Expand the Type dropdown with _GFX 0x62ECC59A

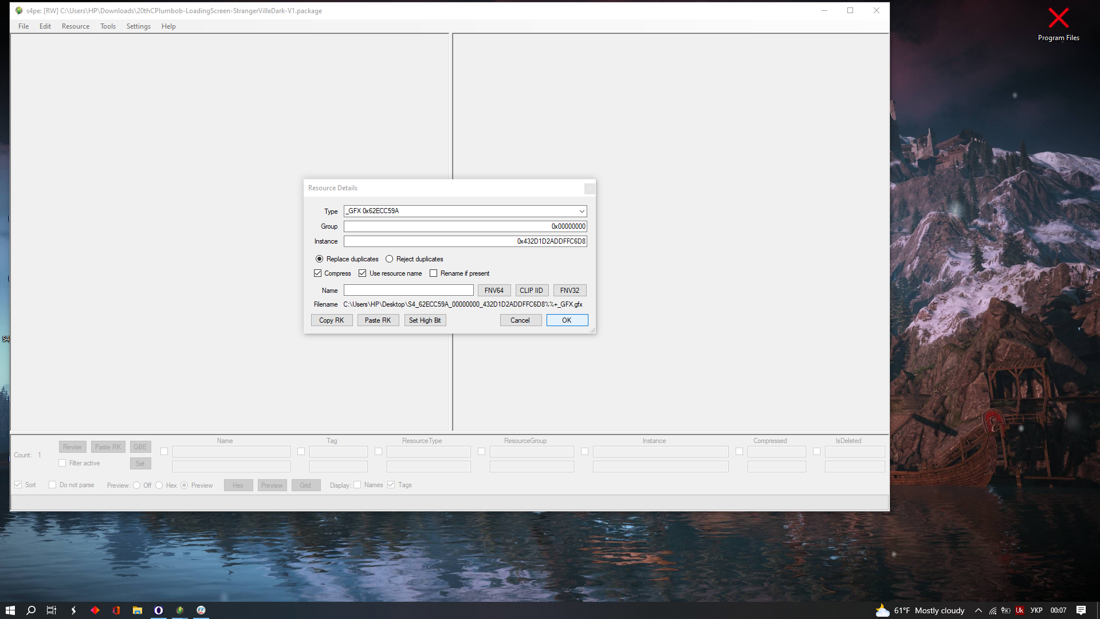pyautogui.click(x=582, y=211)
